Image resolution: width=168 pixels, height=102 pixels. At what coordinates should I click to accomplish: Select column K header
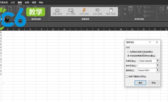(98, 29)
